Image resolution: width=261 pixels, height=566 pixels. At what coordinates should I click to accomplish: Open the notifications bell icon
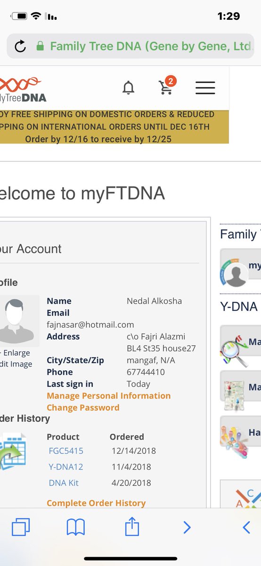tap(128, 88)
